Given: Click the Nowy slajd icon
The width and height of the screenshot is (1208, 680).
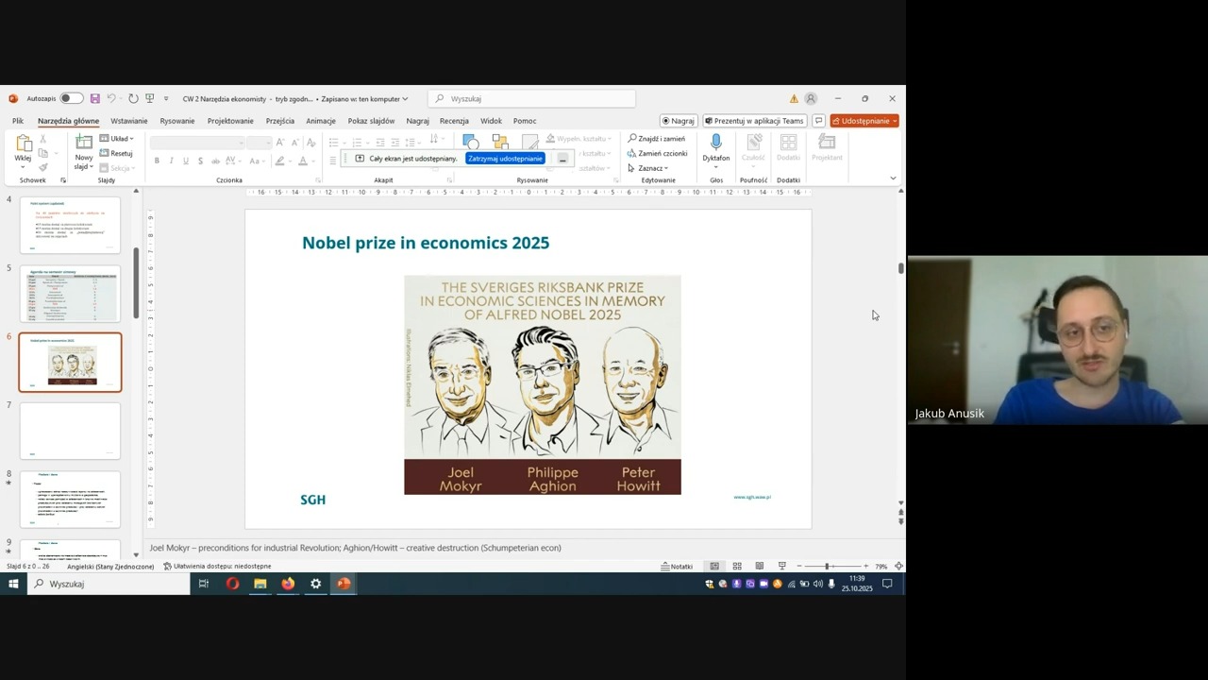Looking at the screenshot, I should [x=84, y=143].
